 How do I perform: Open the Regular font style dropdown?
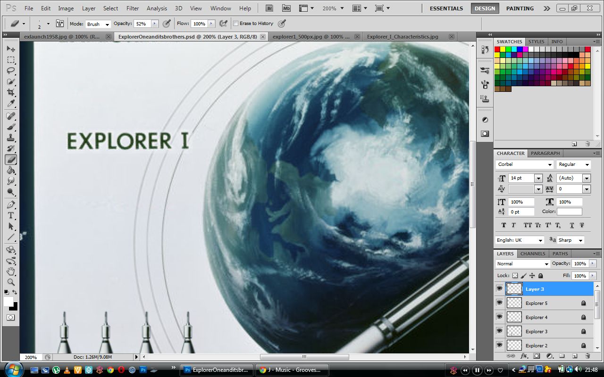point(574,164)
